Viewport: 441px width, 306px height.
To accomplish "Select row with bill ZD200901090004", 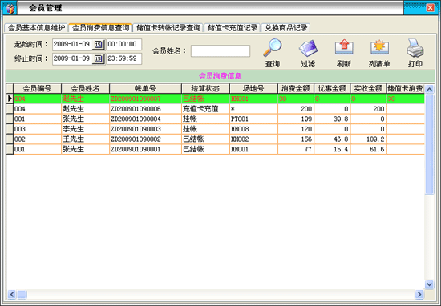I will tap(215, 119).
